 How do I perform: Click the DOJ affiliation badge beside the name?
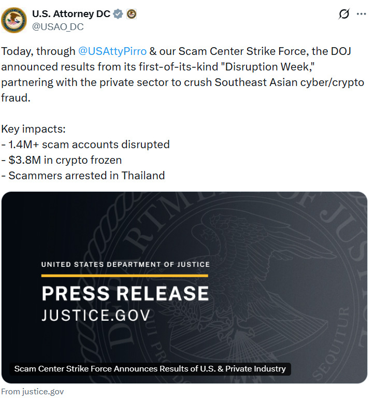(x=132, y=14)
